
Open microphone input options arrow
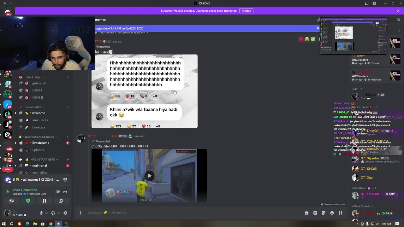click(46, 213)
